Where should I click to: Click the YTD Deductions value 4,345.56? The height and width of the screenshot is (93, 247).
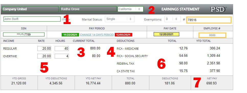tap(56, 83)
